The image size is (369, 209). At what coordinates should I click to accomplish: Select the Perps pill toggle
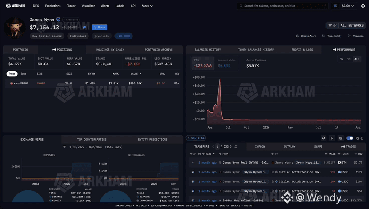(x=12, y=74)
